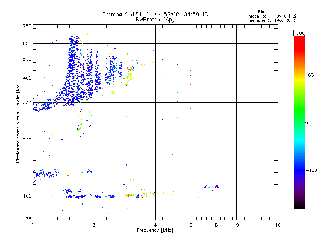Click the 'mean, sd,O: -99.0, 14.2' line
This screenshot has height=245, width=327.
272,16
